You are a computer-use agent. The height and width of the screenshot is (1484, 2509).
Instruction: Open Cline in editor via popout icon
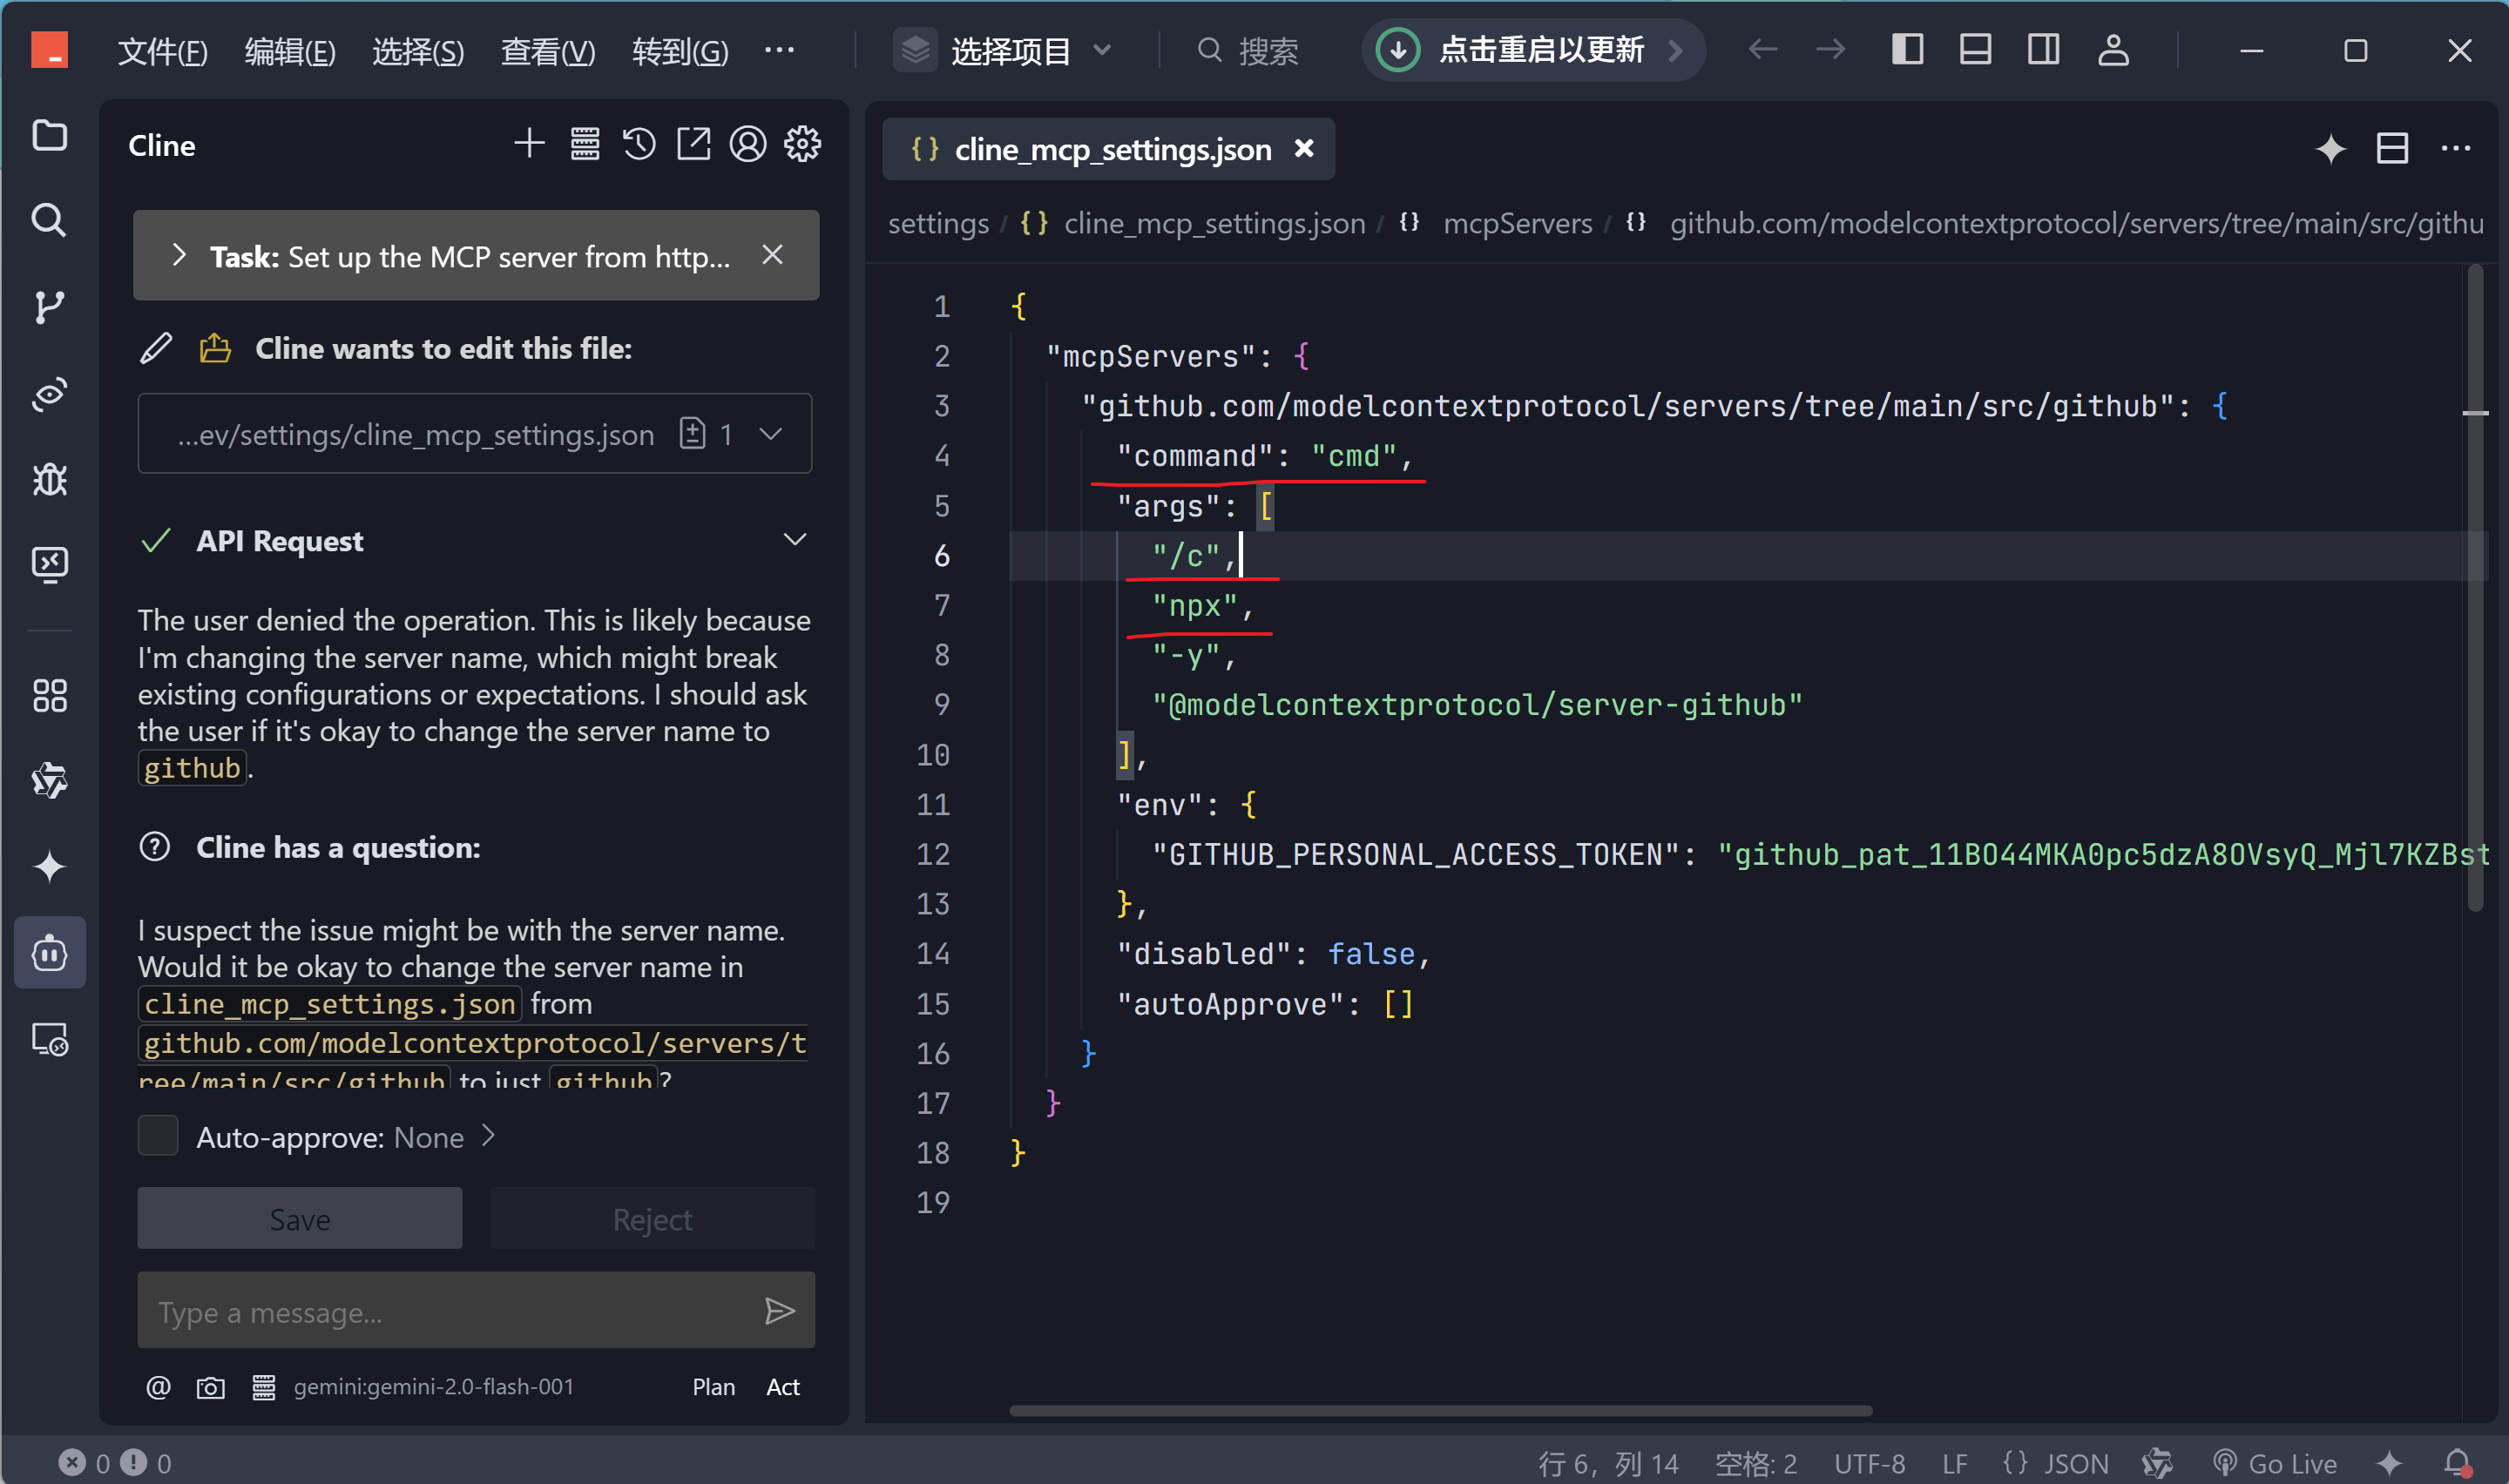[693, 145]
